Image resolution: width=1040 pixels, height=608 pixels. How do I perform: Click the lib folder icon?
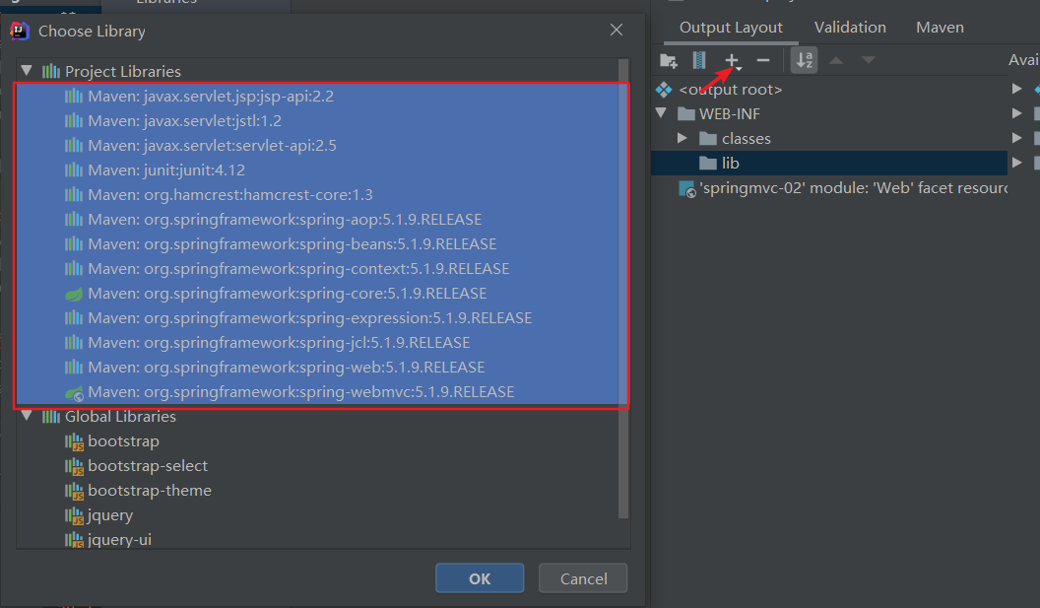[708, 164]
